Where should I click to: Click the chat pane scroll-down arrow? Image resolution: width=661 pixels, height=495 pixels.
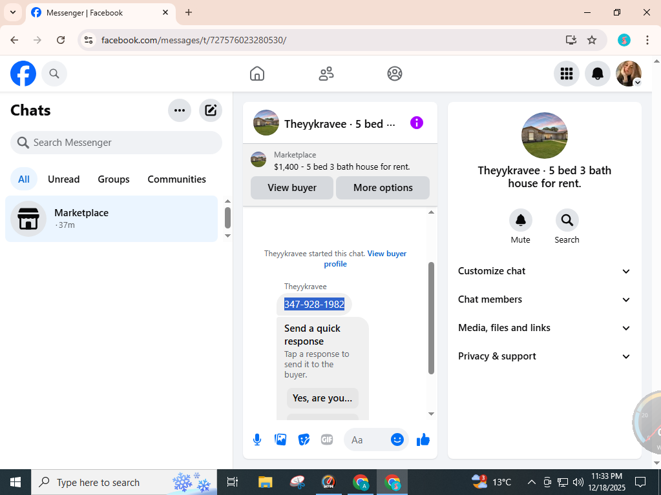click(x=431, y=414)
